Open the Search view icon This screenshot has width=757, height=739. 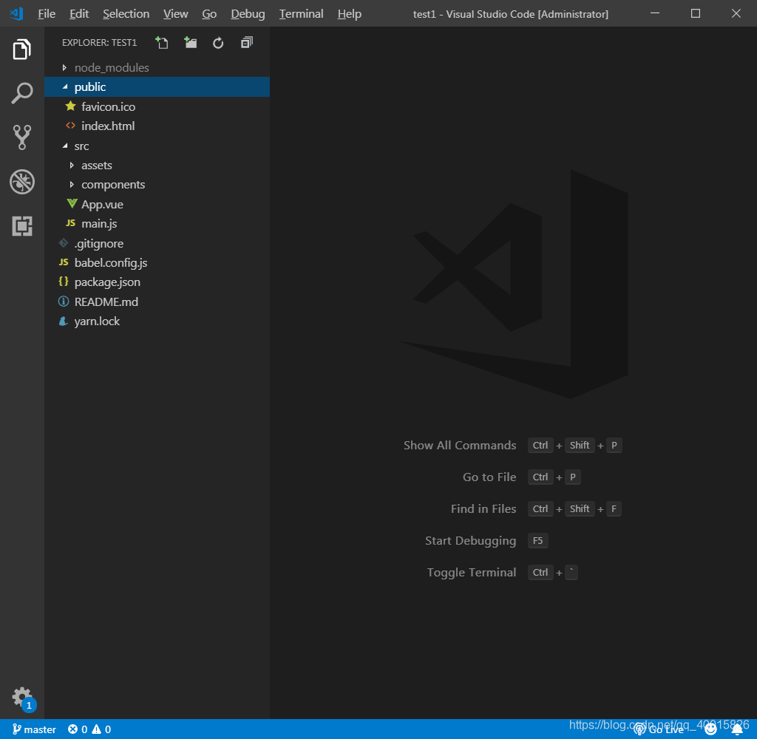21,92
